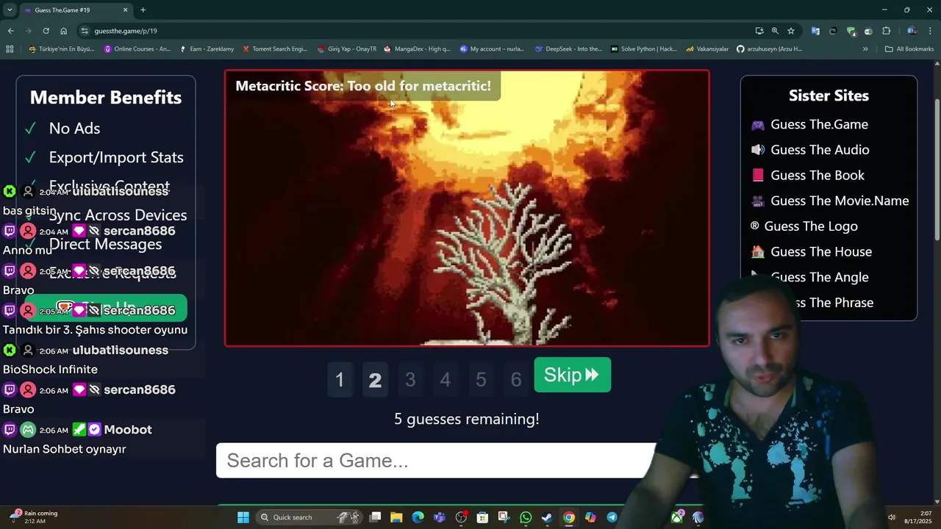This screenshot has width=941, height=529.
Task: Select hint image number 4
Action: (x=446, y=380)
